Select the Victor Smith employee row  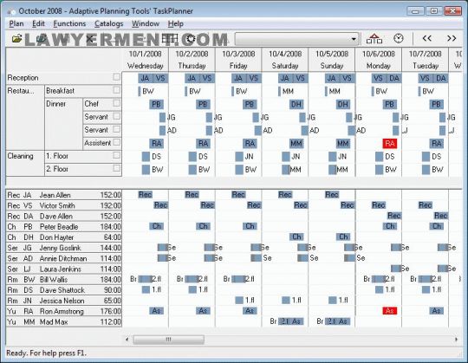coord(64,205)
